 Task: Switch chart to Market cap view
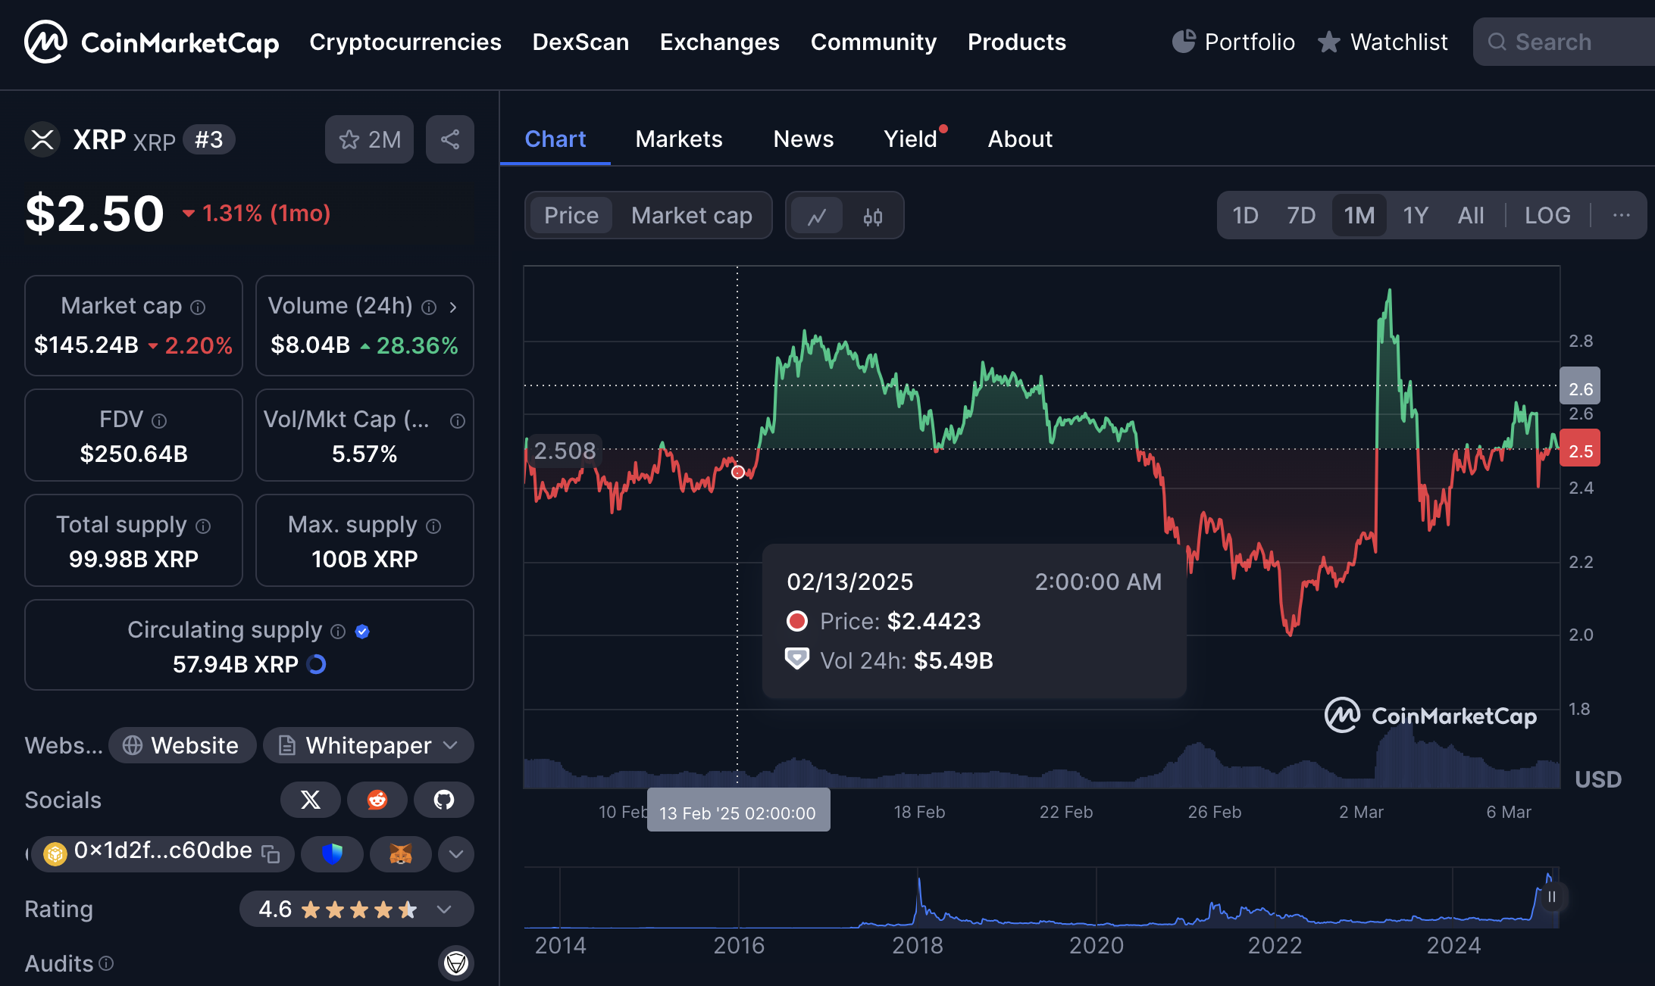pyautogui.click(x=691, y=216)
